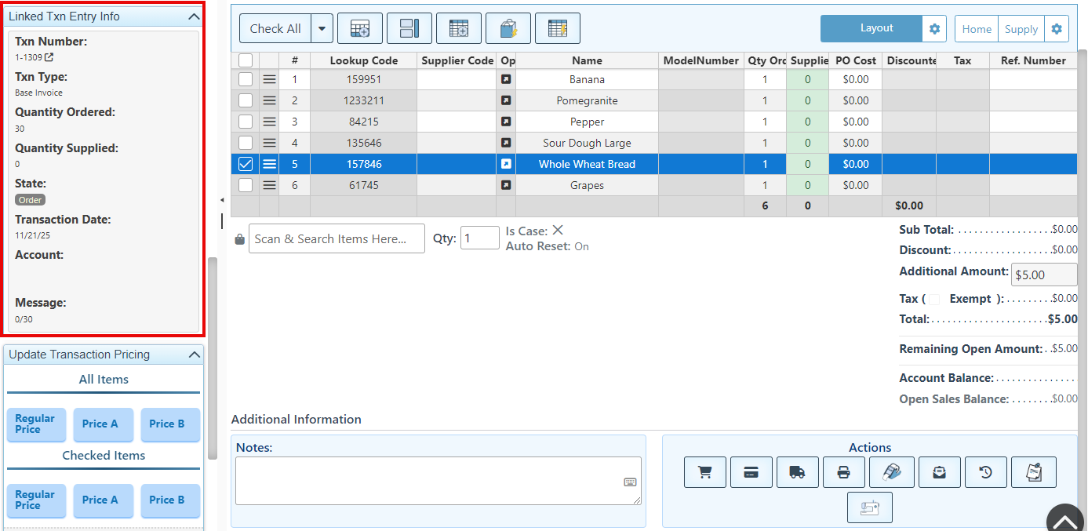Check the checkbox for the Banana row
Screen dimensions: 1088x531
click(x=246, y=79)
